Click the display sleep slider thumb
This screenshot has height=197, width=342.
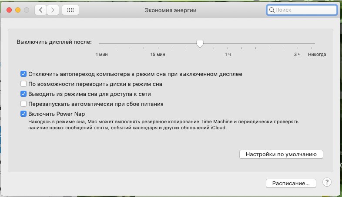click(200, 44)
